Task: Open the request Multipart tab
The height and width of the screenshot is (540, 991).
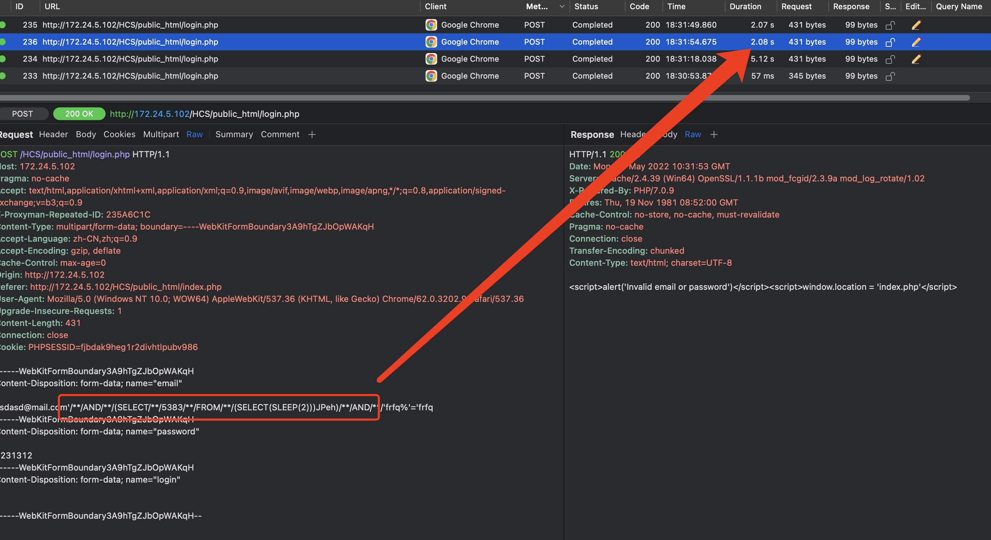Action: pyautogui.click(x=161, y=134)
